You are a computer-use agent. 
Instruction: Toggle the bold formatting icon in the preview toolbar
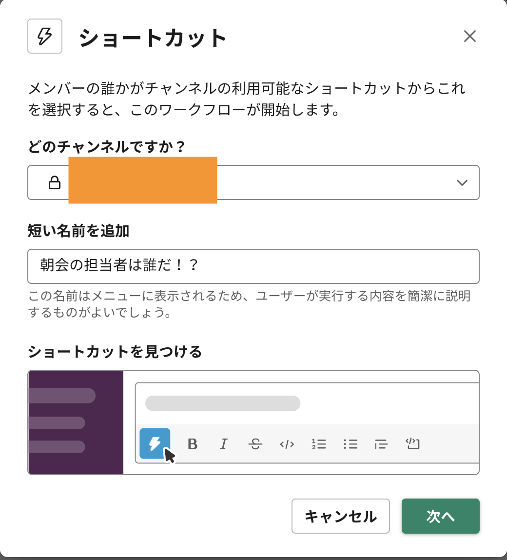(x=193, y=444)
